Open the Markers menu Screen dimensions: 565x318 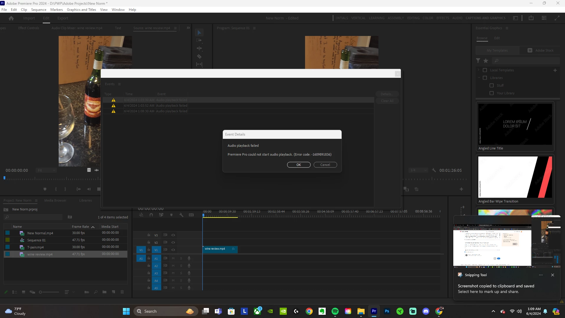[56, 10]
